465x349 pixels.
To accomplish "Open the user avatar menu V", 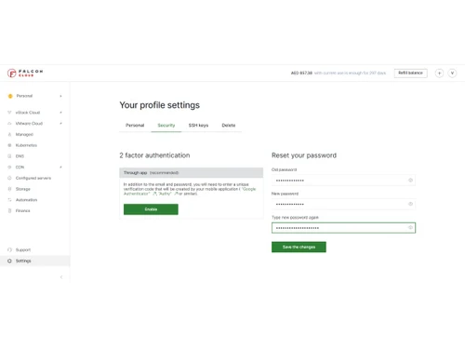I will click(452, 74).
